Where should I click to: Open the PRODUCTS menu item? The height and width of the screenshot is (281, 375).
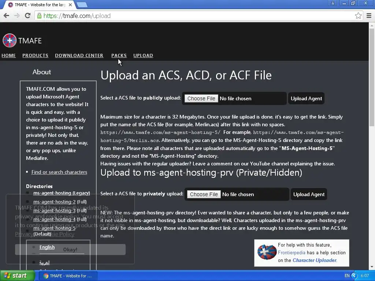(x=36, y=56)
